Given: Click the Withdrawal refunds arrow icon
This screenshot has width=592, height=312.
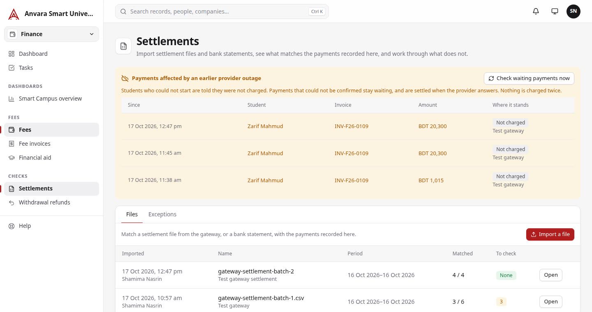Looking at the screenshot, I should coord(12,202).
